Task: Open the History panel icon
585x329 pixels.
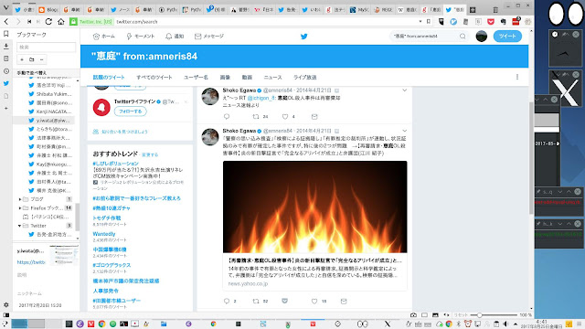Action: 6,71
